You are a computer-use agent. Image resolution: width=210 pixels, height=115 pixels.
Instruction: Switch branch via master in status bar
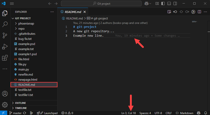point(15,113)
